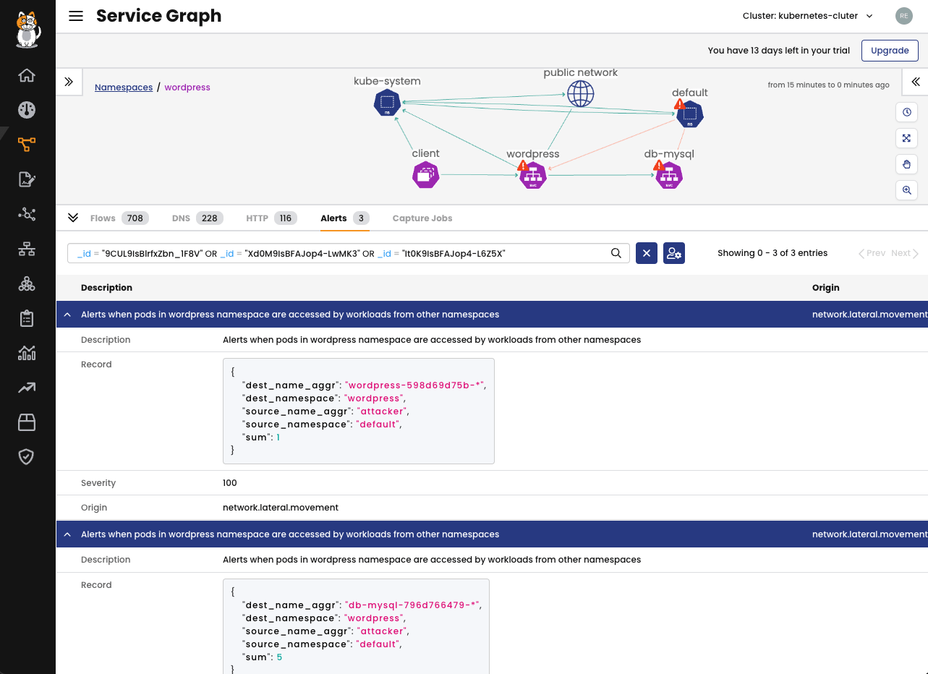Switch to the Flows tab
The height and width of the screenshot is (674, 928).
pyautogui.click(x=103, y=218)
